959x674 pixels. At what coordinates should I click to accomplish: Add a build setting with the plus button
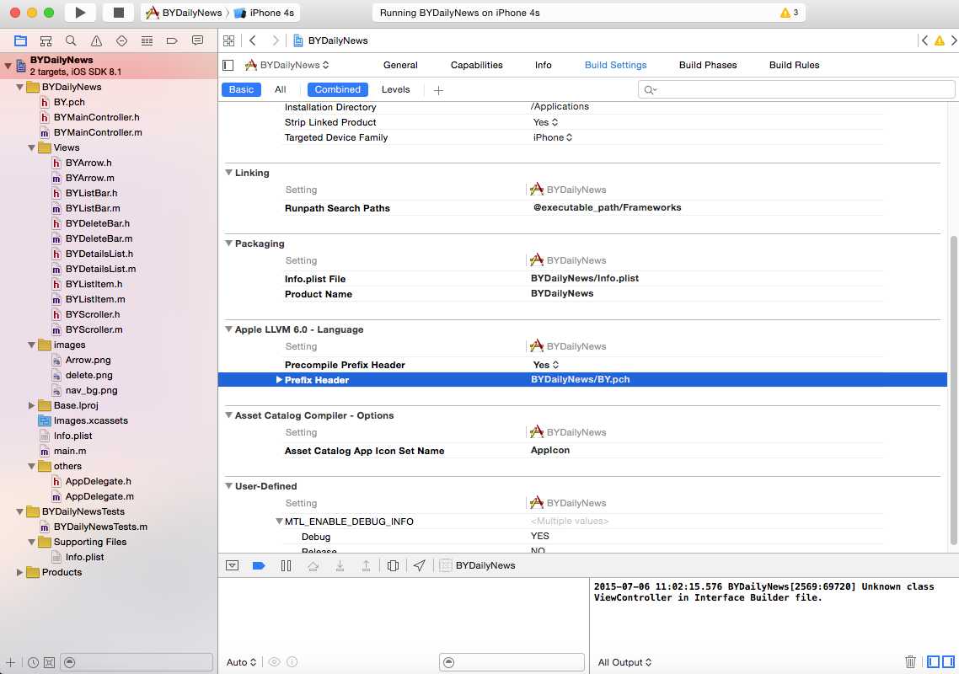pos(438,90)
